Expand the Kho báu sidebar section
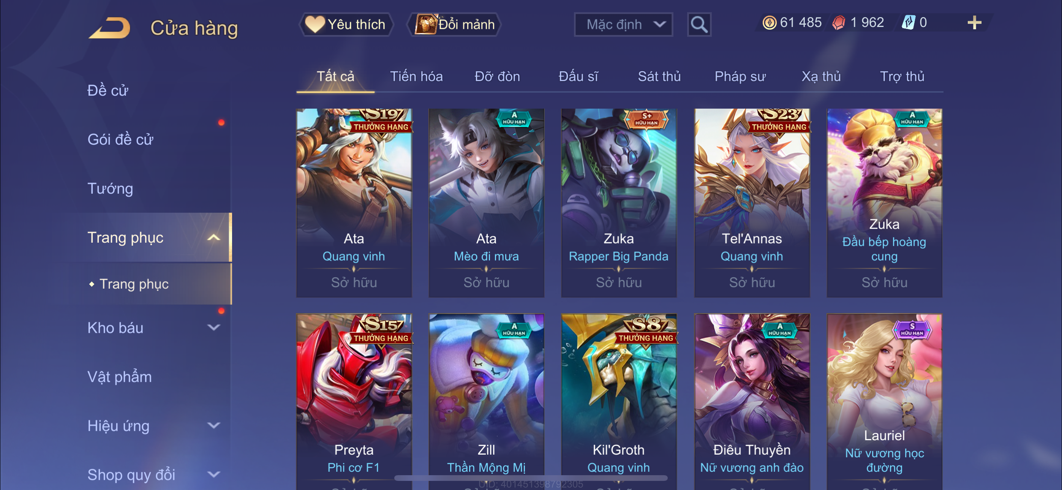This screenshot has height=490, width=1062. coord(213,327)
